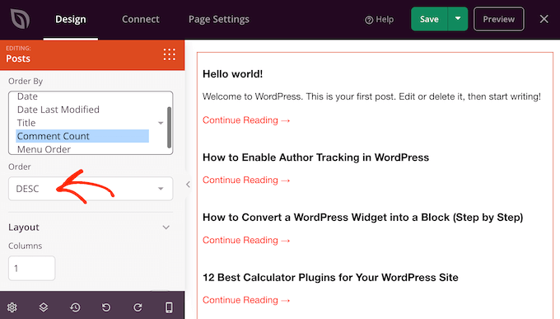560x319 pixels.
Task: Toggle mobile preview phone icon
Action: tap(169, 307)
